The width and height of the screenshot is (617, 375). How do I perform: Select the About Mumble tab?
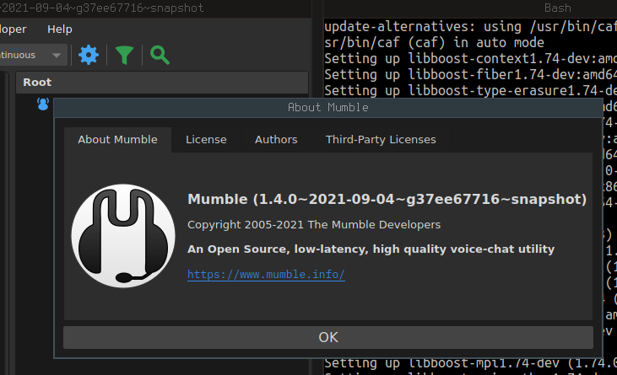tap(117, 139)
